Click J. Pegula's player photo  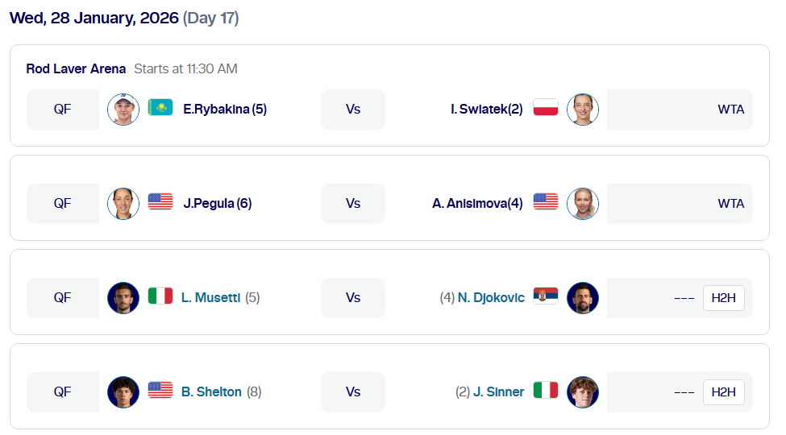123,204
